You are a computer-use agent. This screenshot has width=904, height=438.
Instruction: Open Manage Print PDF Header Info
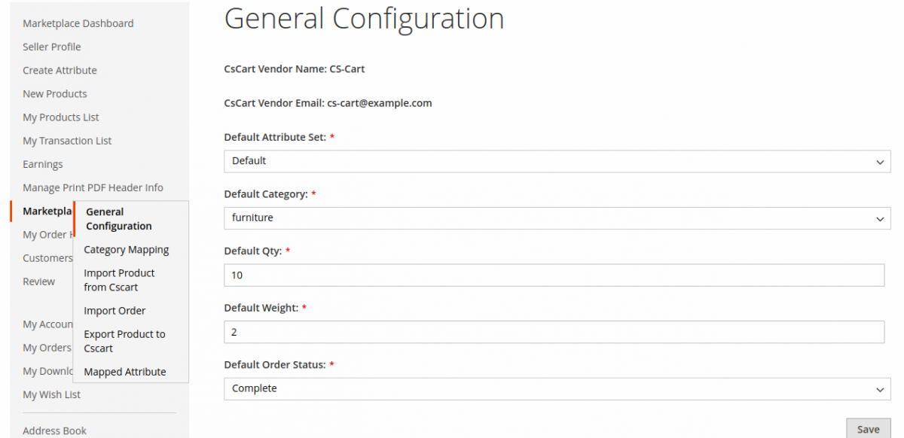[x=93, y=187]
